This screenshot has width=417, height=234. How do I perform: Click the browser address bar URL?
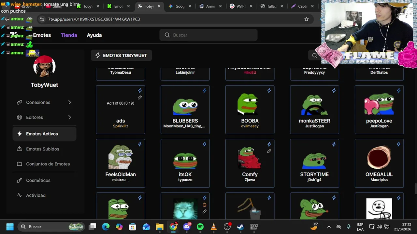click(x=94, y=19)
